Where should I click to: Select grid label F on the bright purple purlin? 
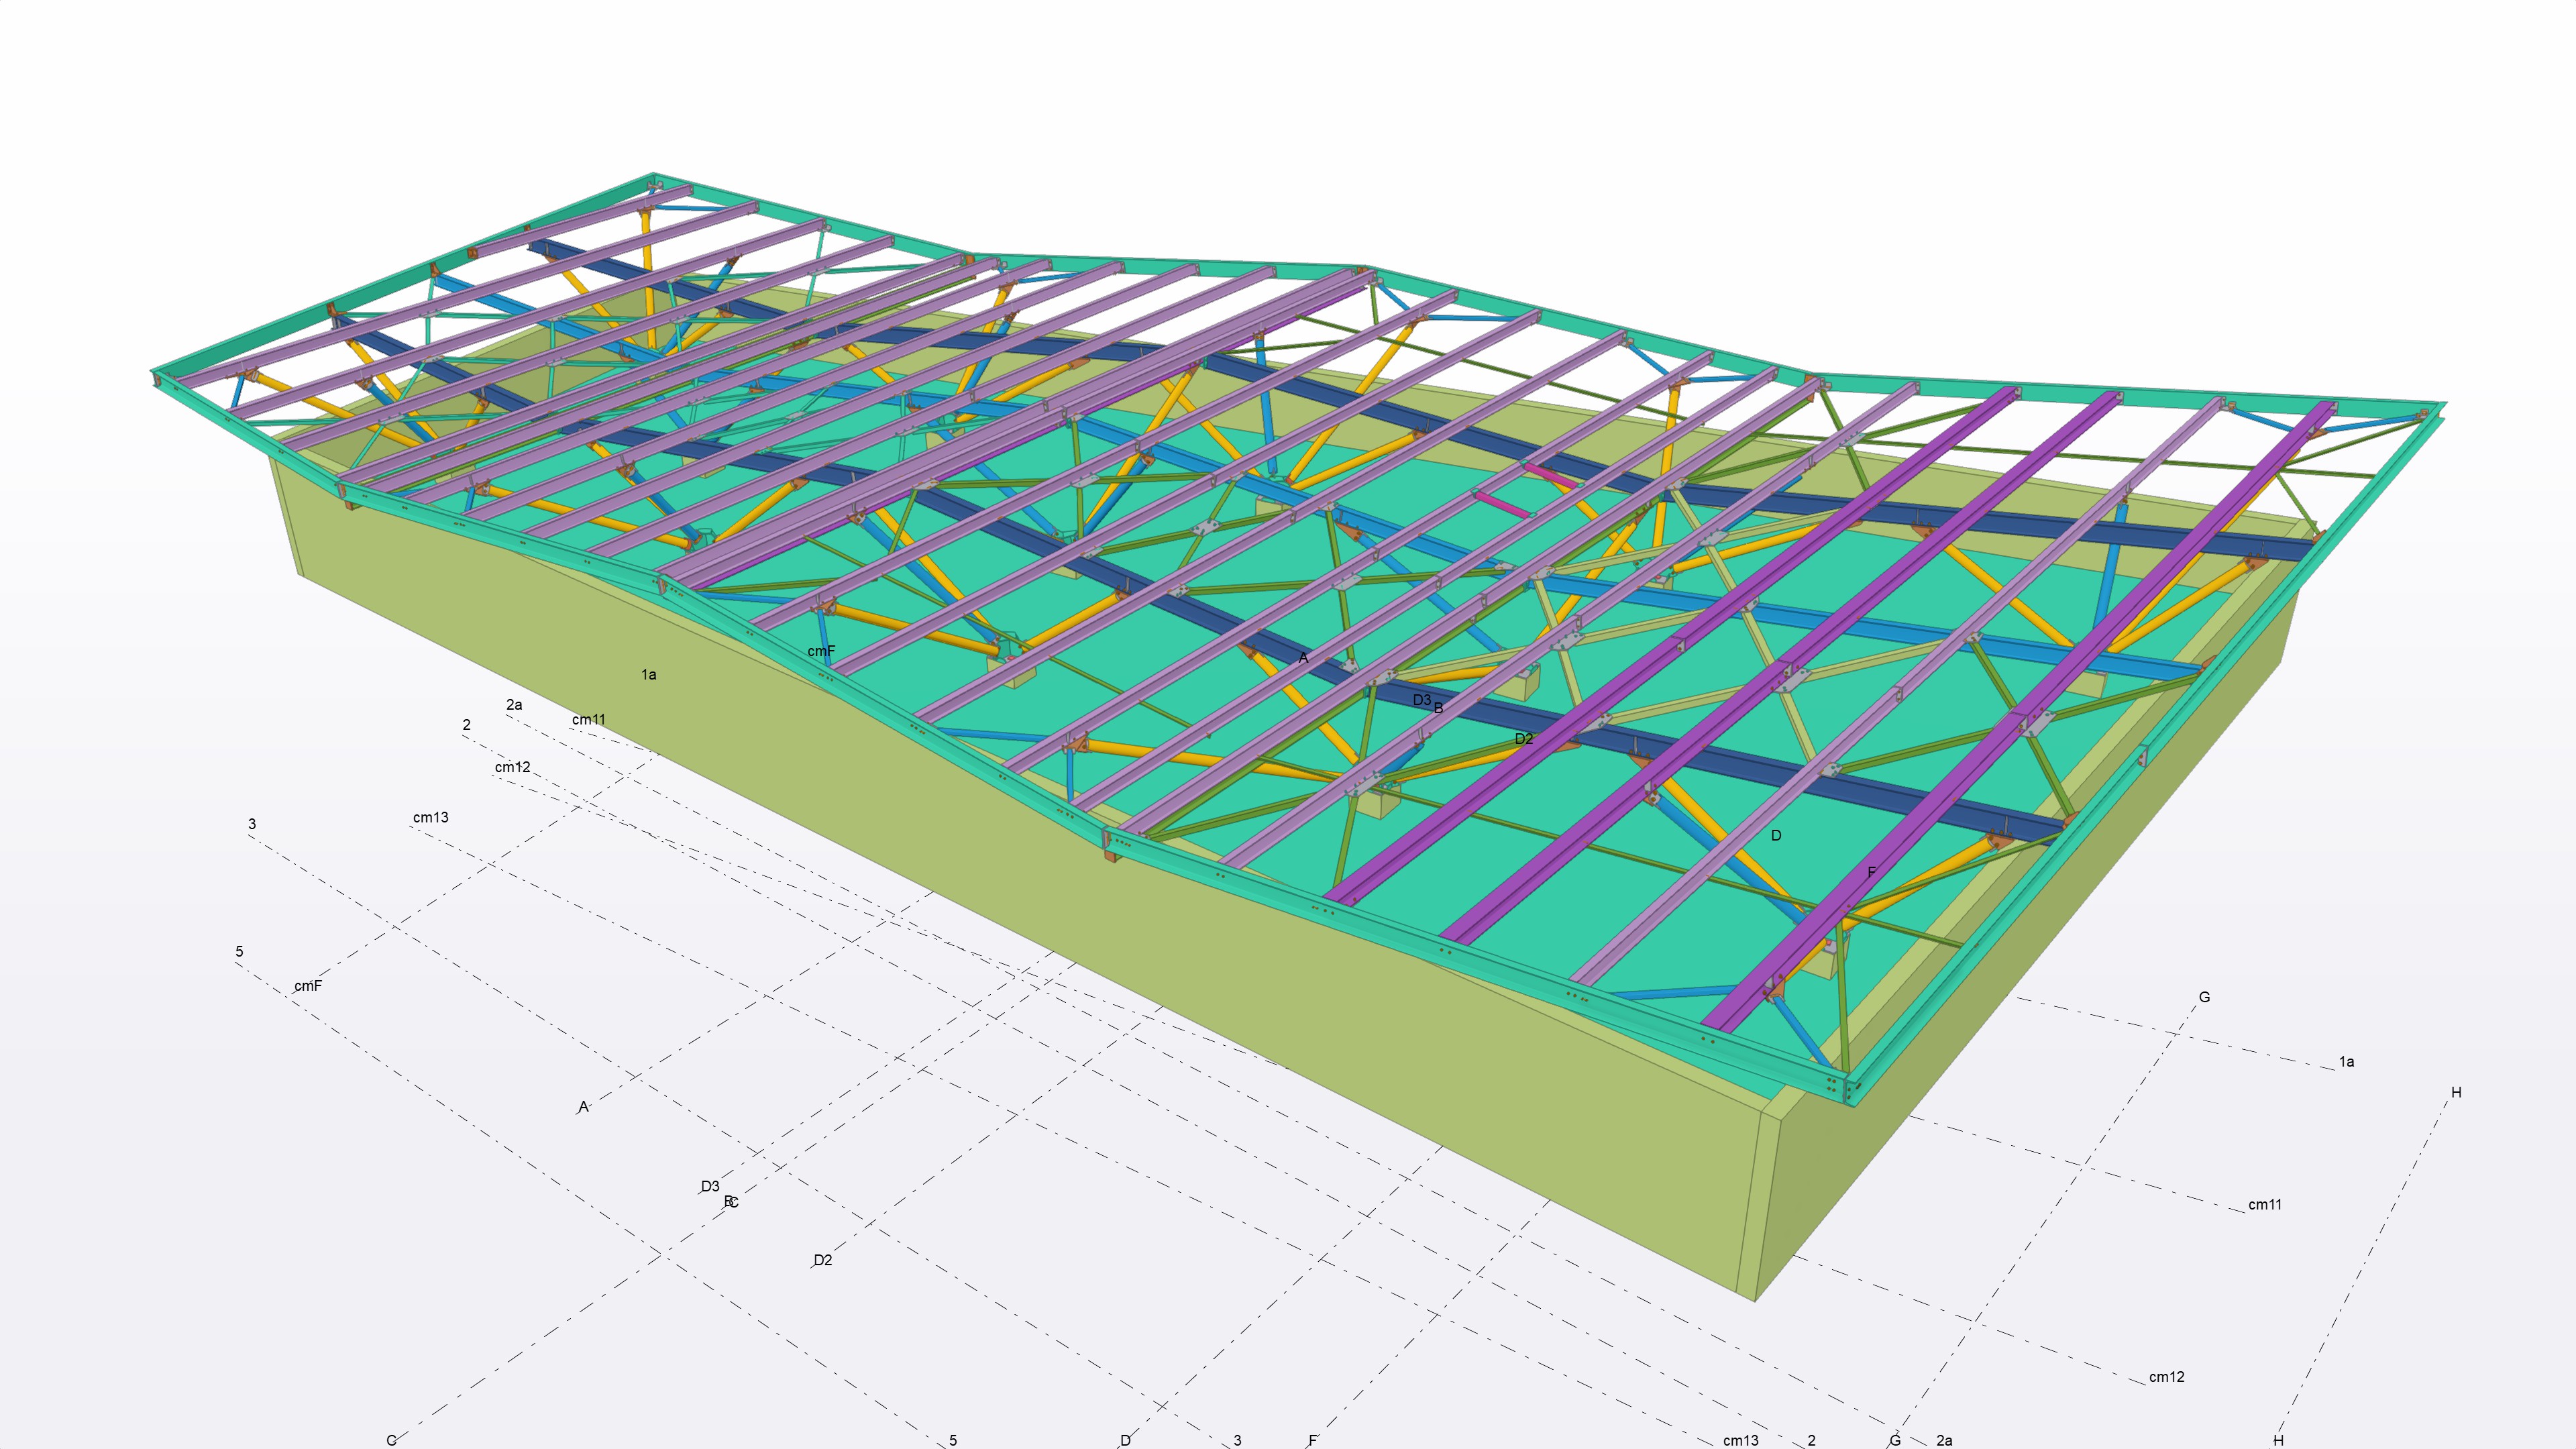pyautogui.click(x=1871, y=872)
